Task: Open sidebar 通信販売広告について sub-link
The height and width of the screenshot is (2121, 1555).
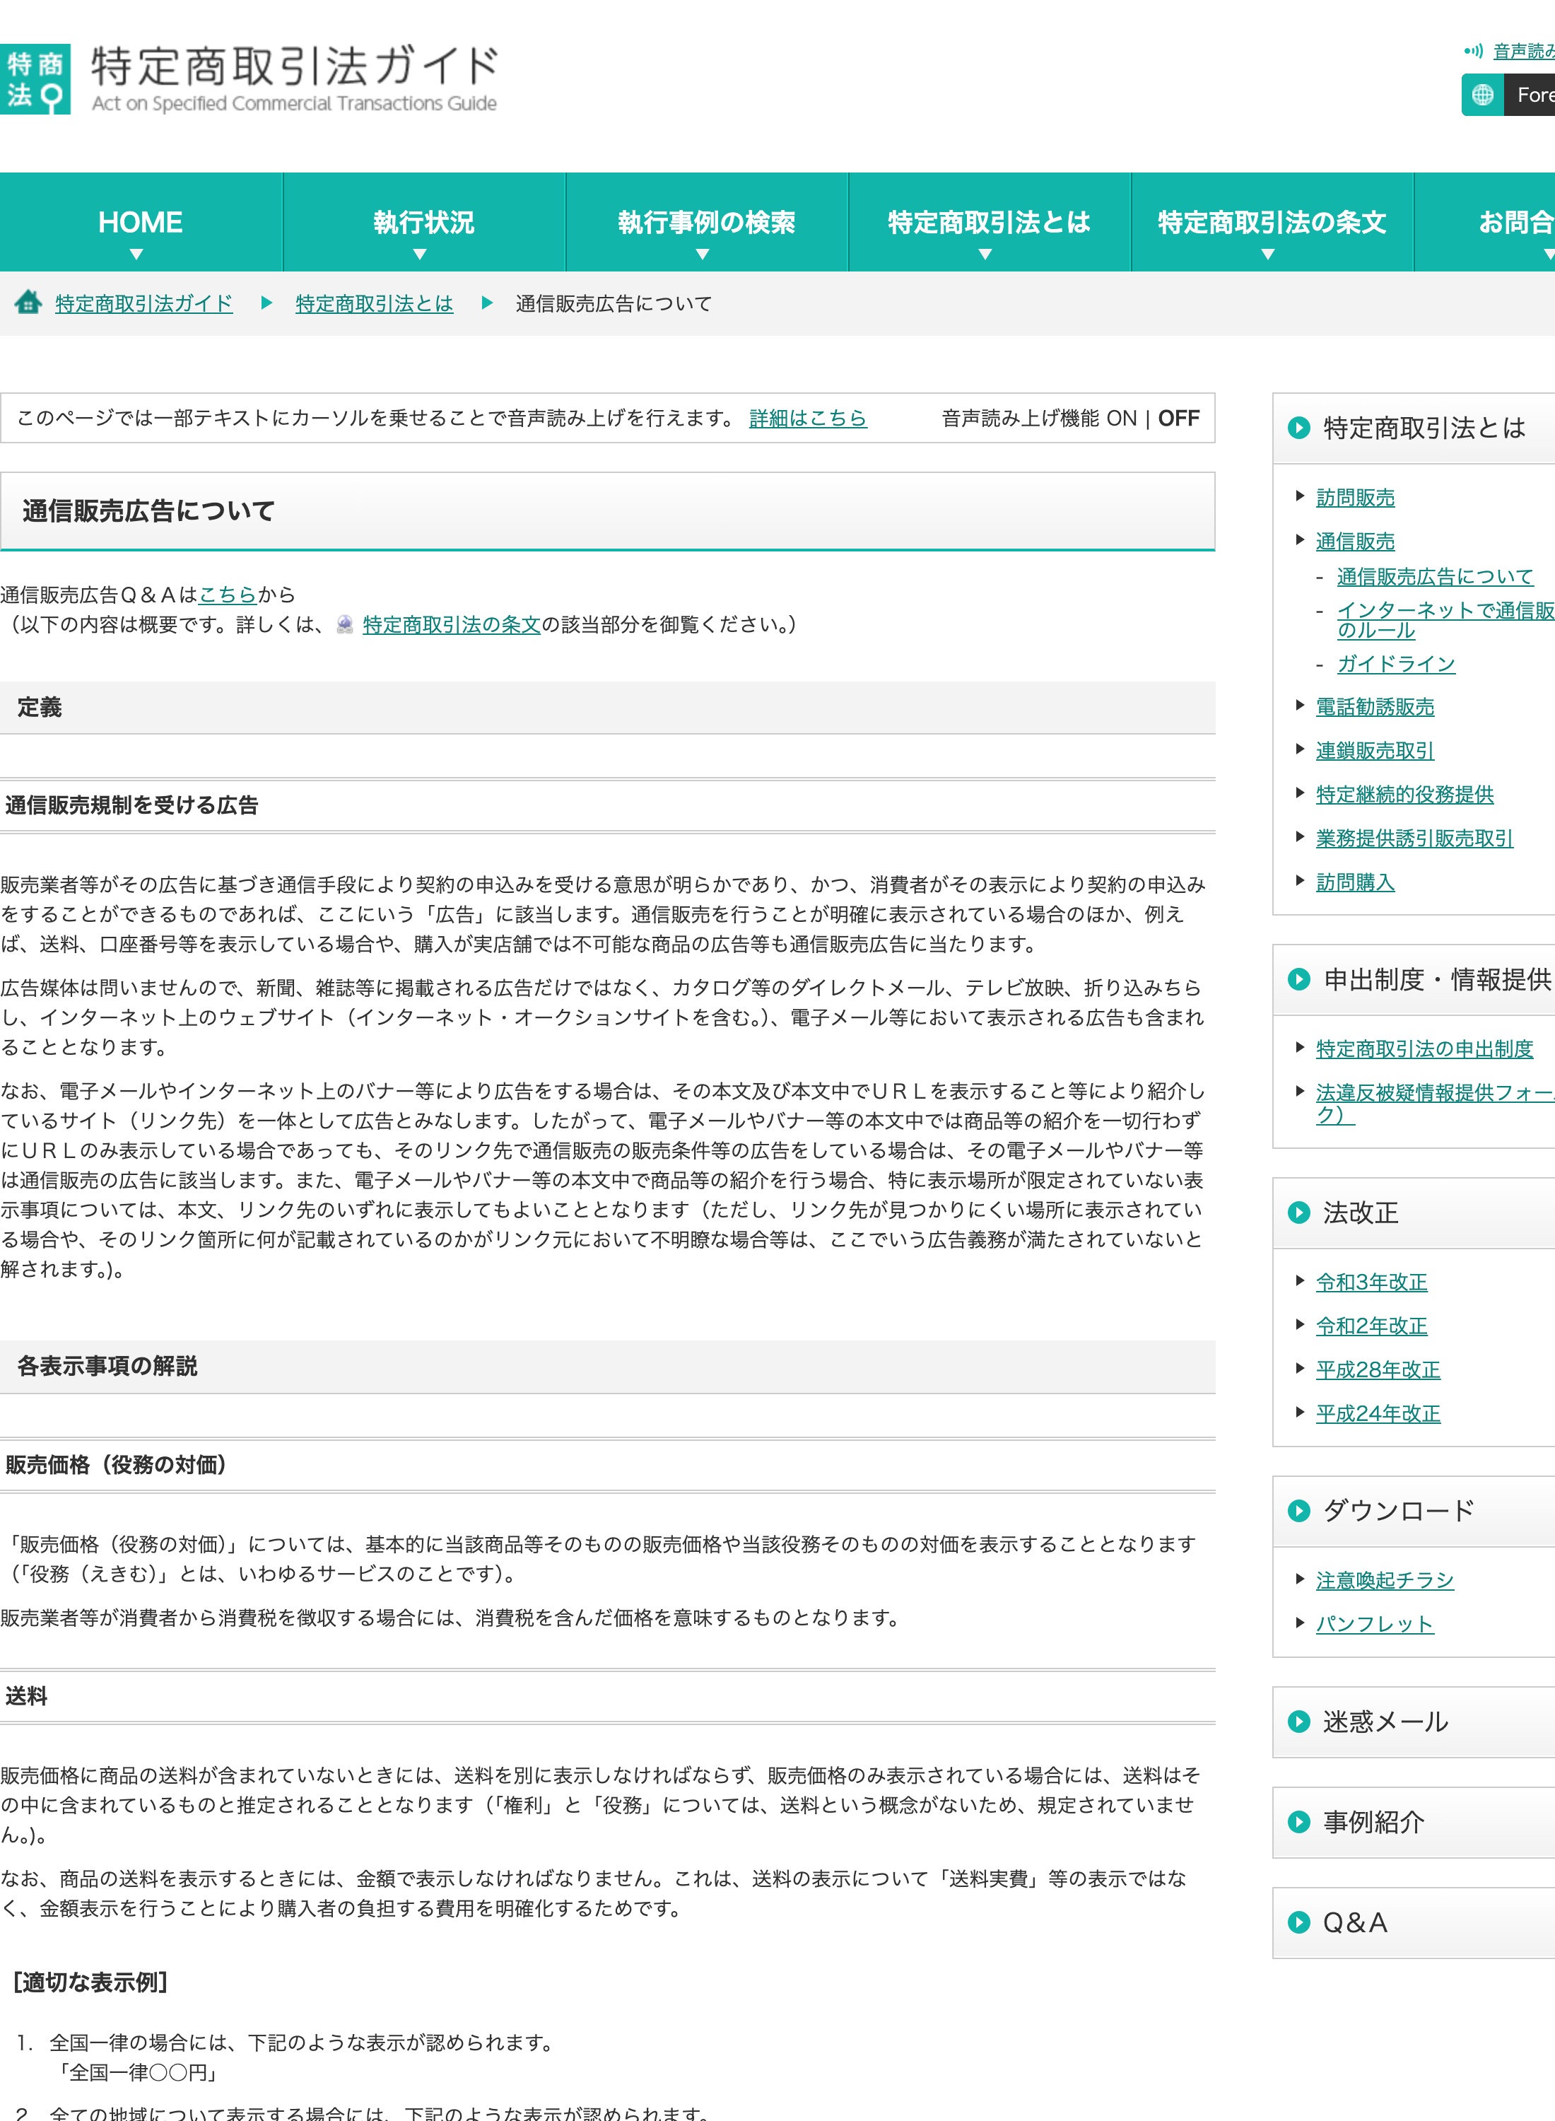Action: coord(1435,576)
